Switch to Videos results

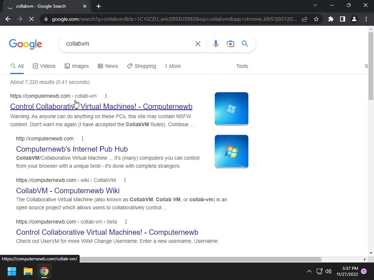[44, 66]
